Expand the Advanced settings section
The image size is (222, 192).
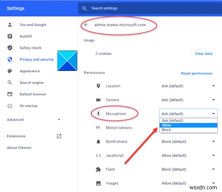coord(34,120)
